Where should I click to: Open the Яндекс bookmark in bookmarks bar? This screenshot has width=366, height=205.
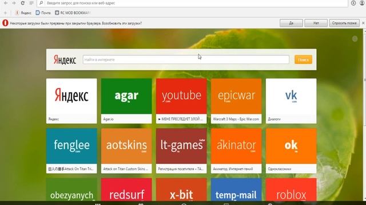(23, 13)
